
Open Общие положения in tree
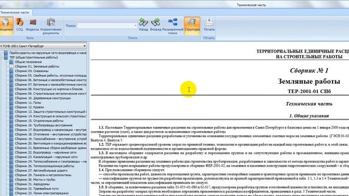(x=28, y=62)
